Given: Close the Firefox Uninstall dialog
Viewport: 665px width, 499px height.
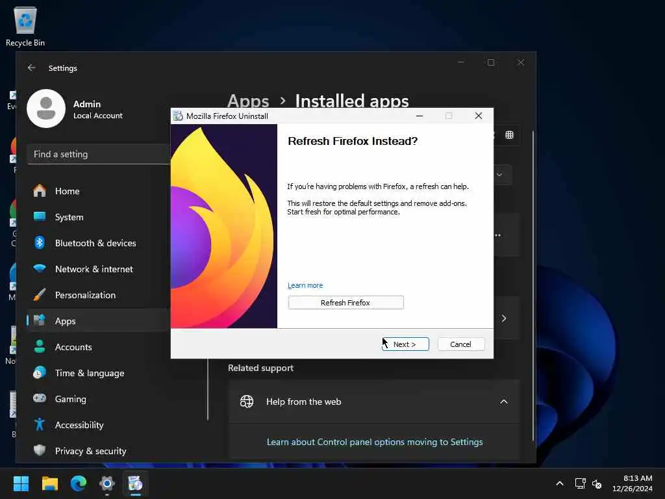Looking at the screenshot, I should pyautogui.click(x=479, y=116).
